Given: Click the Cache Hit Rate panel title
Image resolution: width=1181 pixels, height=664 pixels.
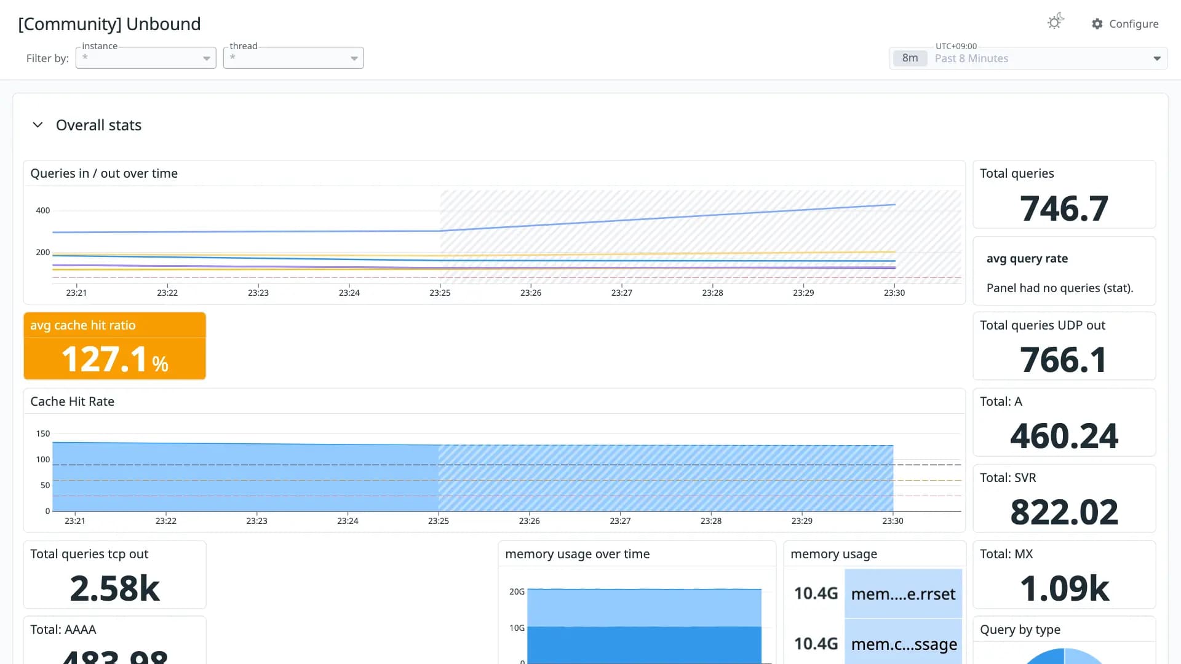Looking at the screenshot, I should [72, 401].
